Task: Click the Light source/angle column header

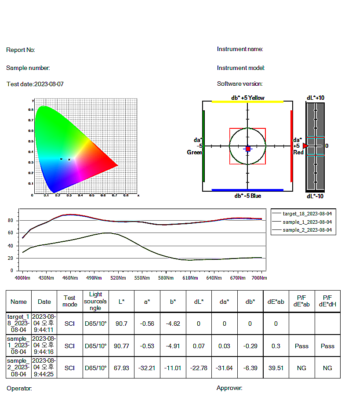Action: [x=95, y=301]
